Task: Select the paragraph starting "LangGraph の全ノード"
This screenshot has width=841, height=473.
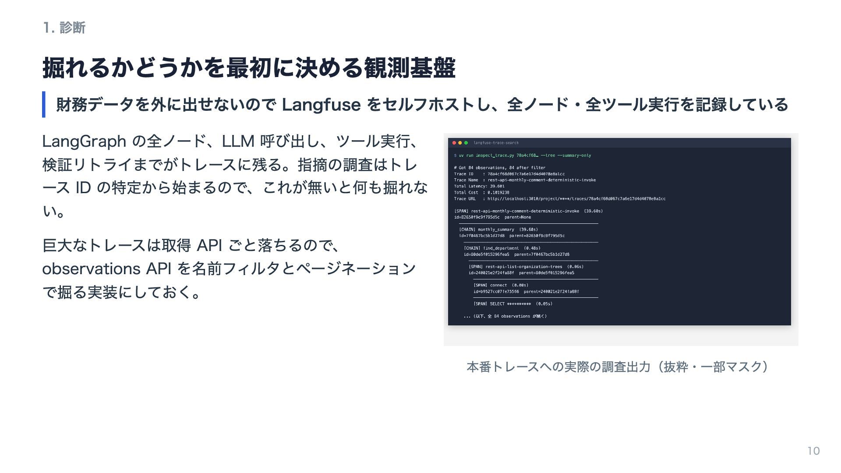Action: tap(235, 176)
